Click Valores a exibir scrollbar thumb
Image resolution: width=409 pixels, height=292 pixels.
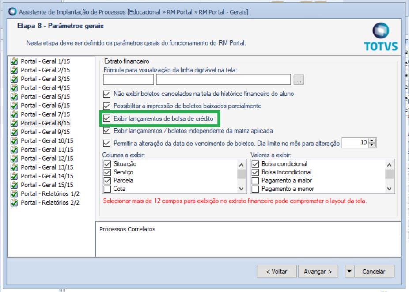coord(389,174)
